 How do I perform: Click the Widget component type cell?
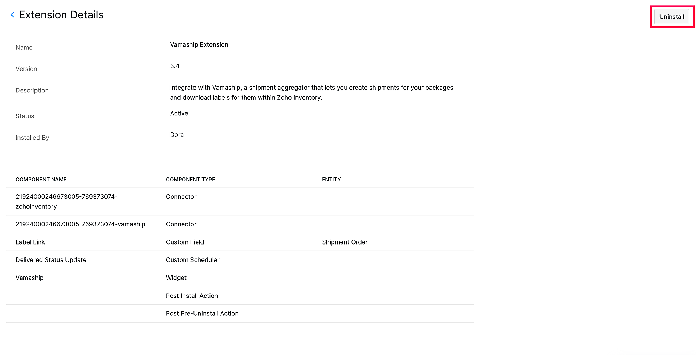pos(176,278)
